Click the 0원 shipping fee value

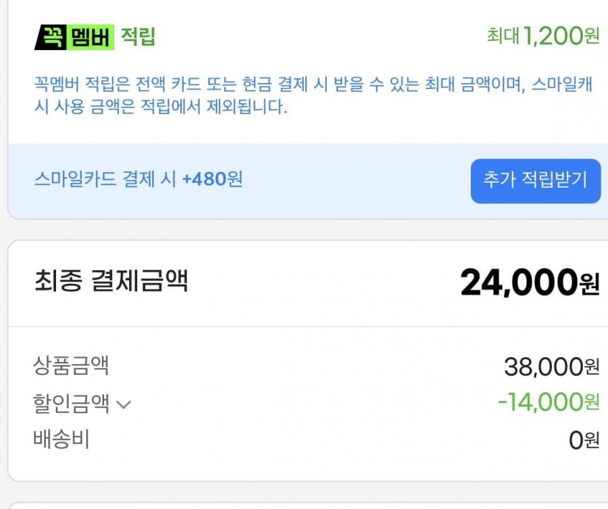[584, 441]
